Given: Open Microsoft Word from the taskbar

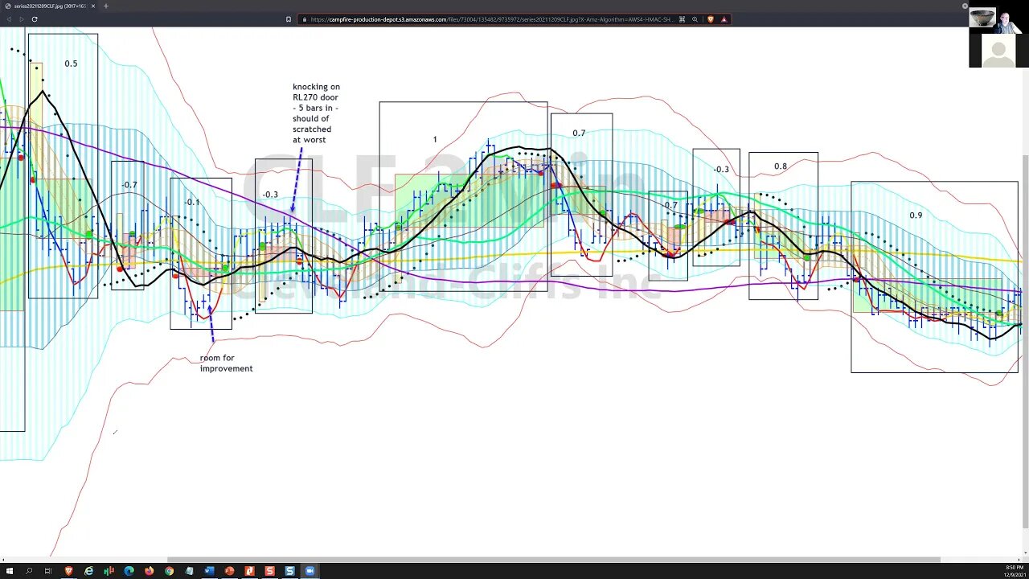Looking at the screenshot, I should (209, 571).
